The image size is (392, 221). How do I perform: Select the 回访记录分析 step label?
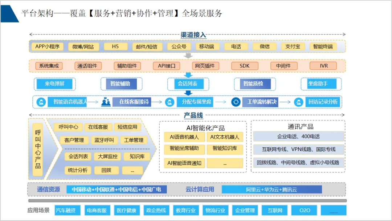(323, 102)
